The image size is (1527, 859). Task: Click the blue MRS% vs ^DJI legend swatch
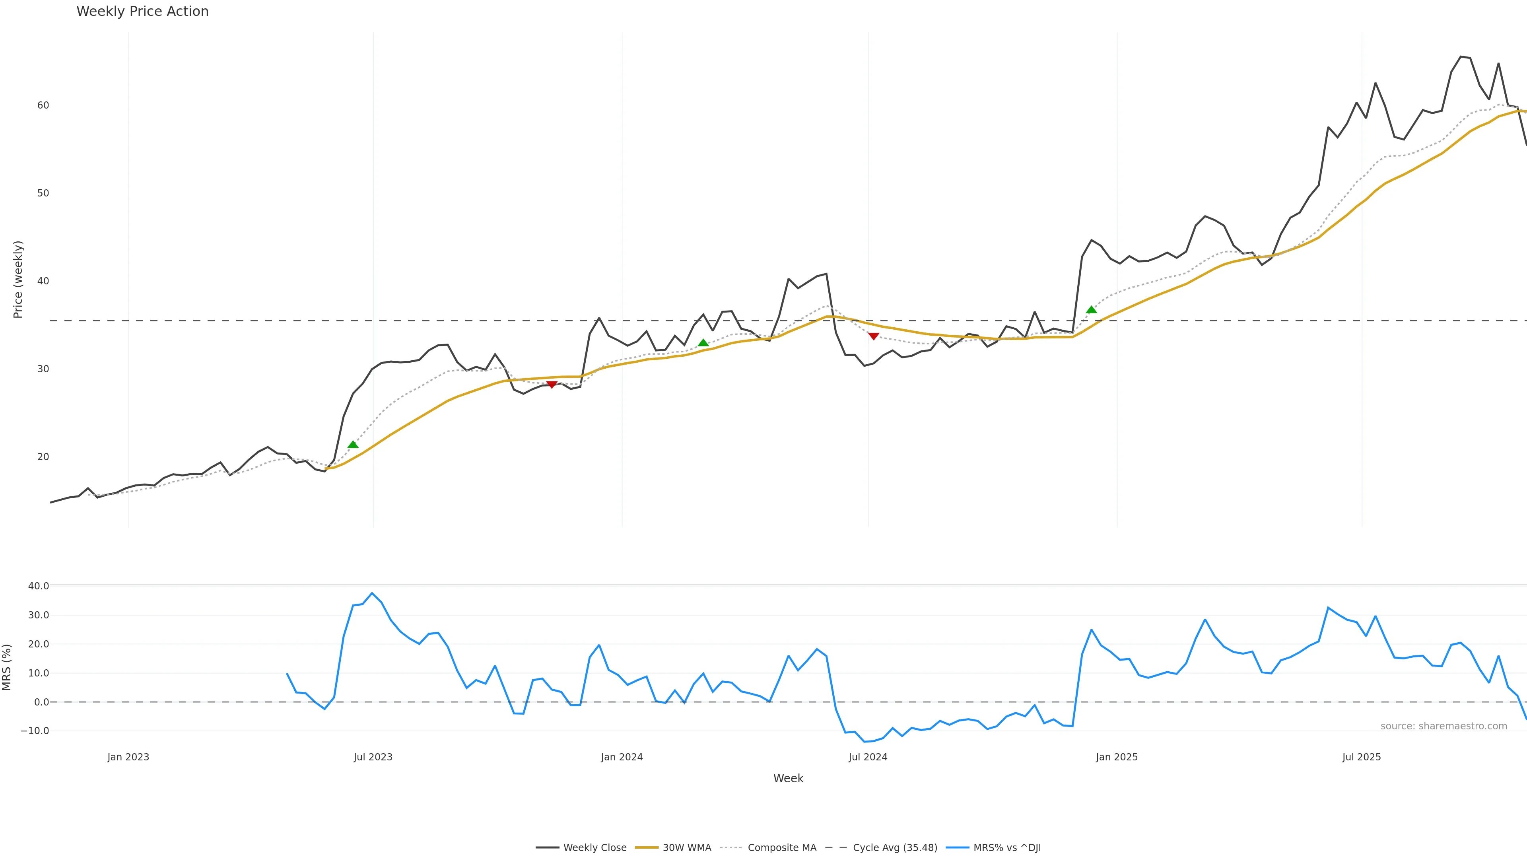pos(957,848)
